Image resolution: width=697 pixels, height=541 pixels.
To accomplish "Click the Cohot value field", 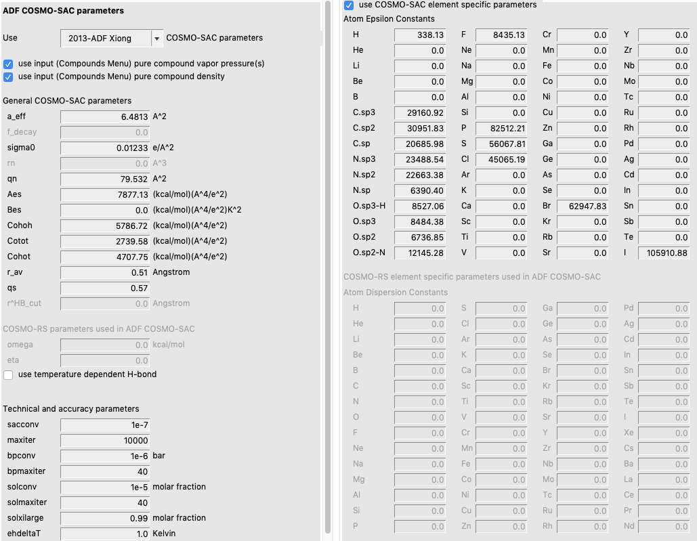I will 105,257.
